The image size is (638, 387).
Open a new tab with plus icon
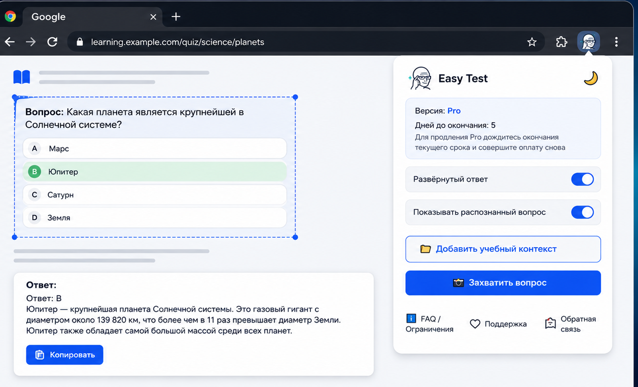pos(176,17)
